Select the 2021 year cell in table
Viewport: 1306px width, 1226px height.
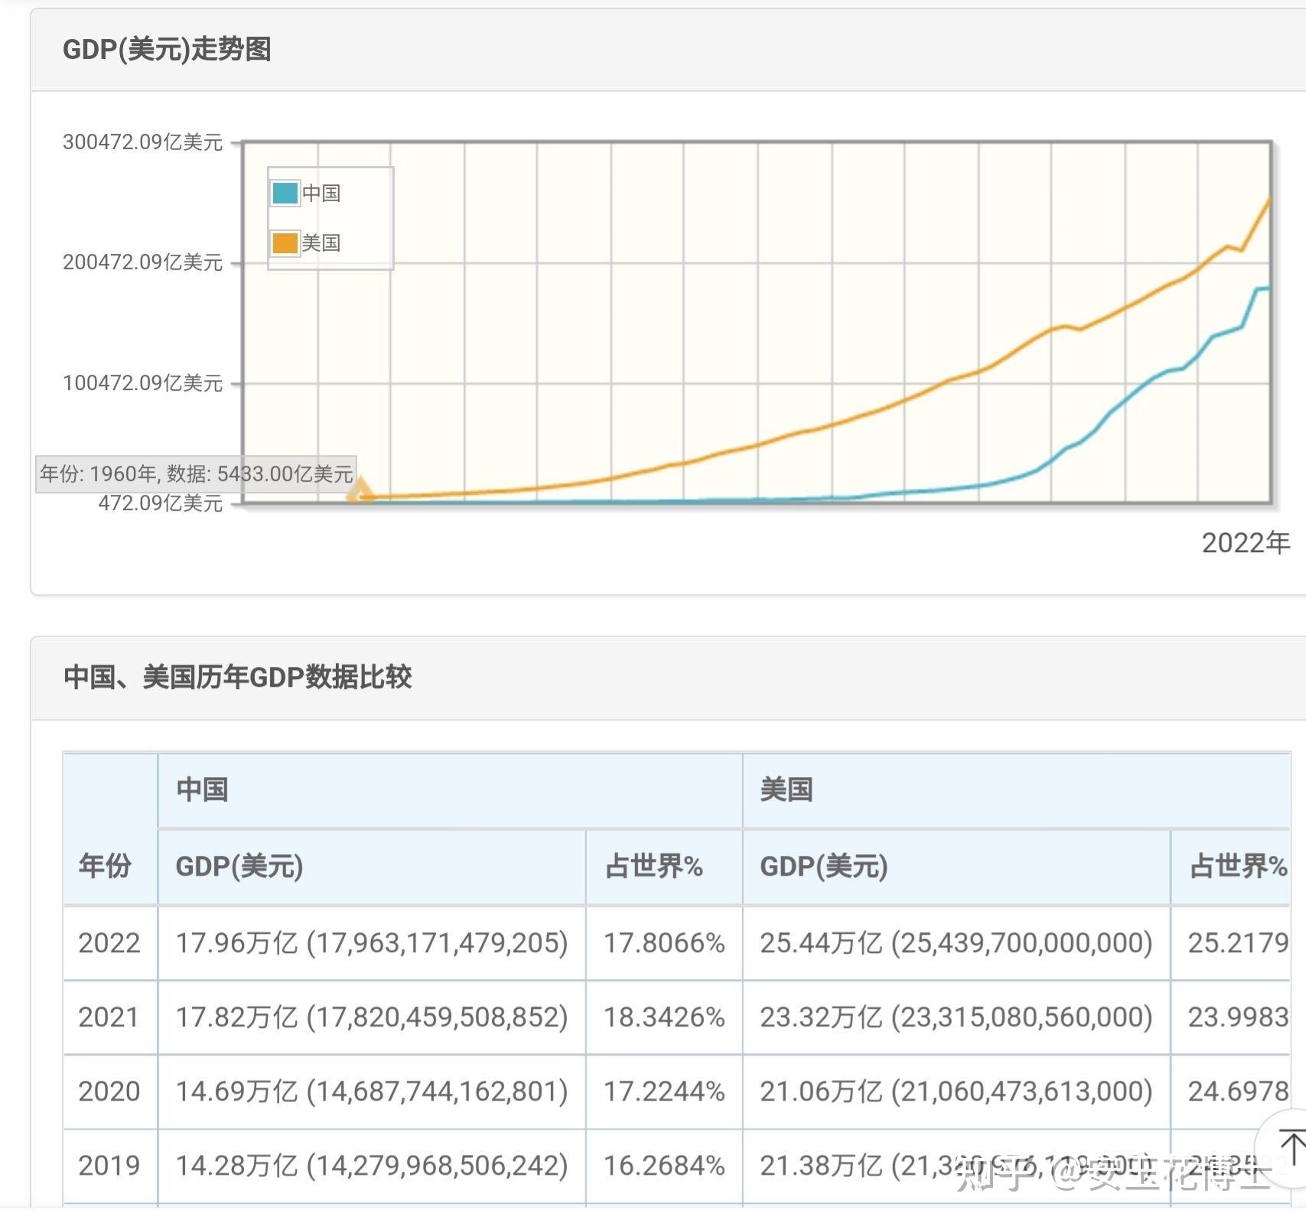tap(109, 1017)
